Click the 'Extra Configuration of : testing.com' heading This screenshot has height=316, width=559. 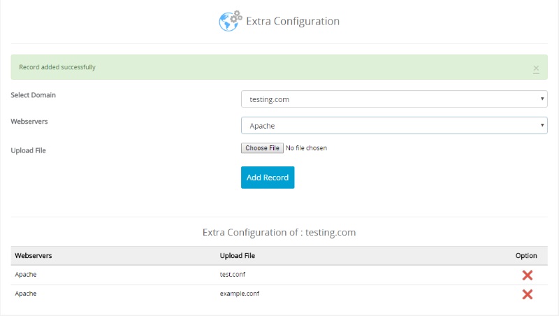click(x=279, y=232)
